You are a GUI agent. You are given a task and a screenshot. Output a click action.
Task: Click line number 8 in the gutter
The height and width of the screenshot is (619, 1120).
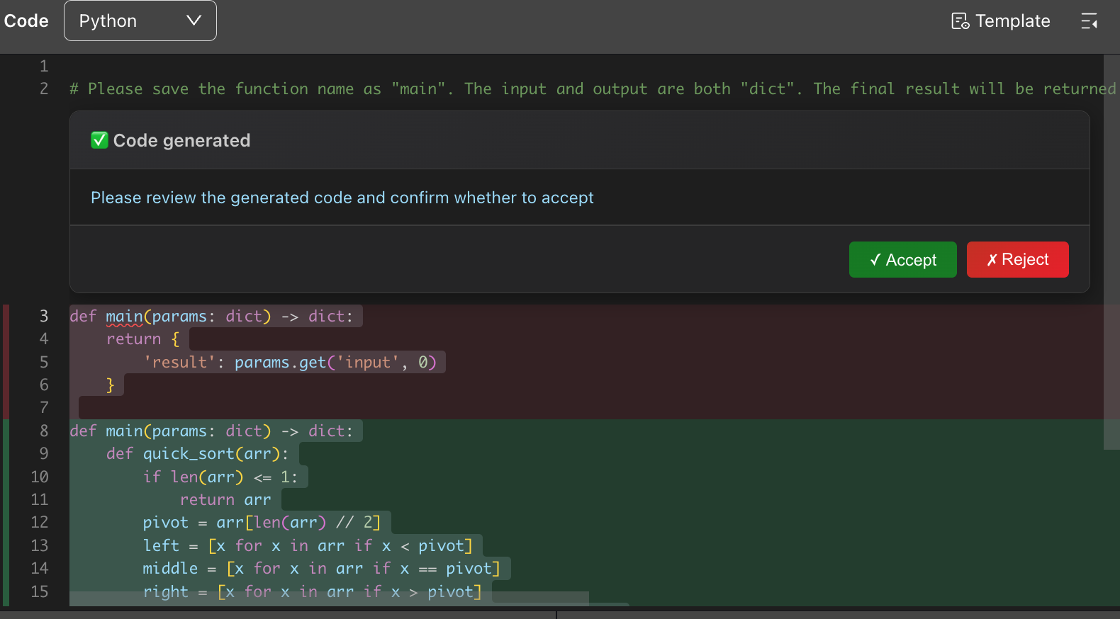pyautogui.click(x=44, y=431)
